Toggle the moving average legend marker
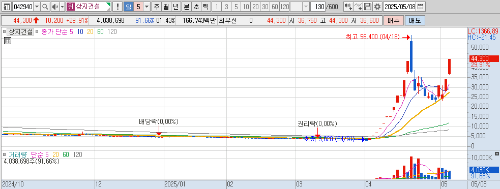 tap(37, 31)
